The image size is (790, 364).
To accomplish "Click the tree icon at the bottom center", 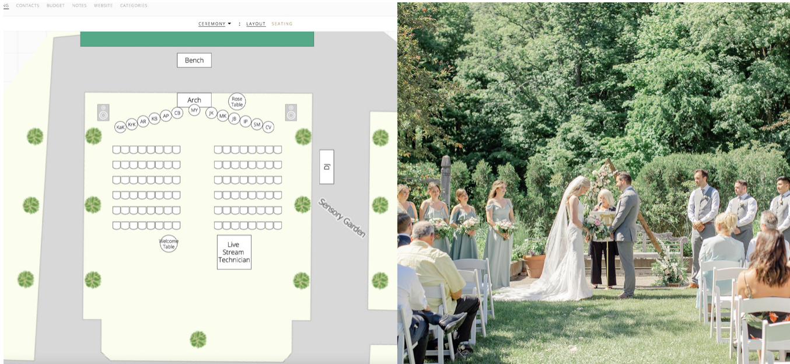I will click(x=198, y=338).
